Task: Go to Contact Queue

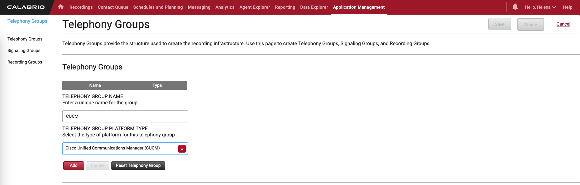Action: [113, 7]
